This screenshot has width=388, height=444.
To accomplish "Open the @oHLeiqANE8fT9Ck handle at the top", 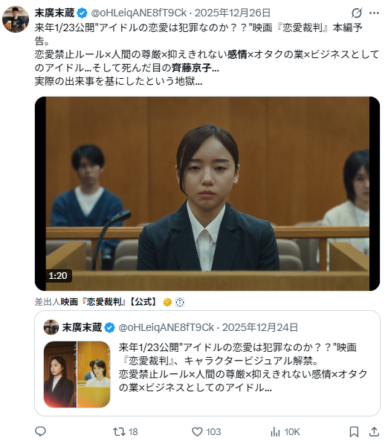I will [139, 13].
